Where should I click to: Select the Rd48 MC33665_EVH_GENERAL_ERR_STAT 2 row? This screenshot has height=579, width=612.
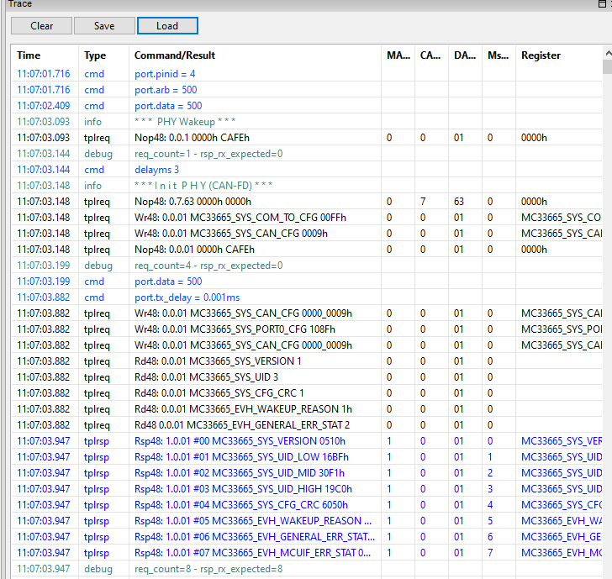pyautogui.click(x=306, y=425)
